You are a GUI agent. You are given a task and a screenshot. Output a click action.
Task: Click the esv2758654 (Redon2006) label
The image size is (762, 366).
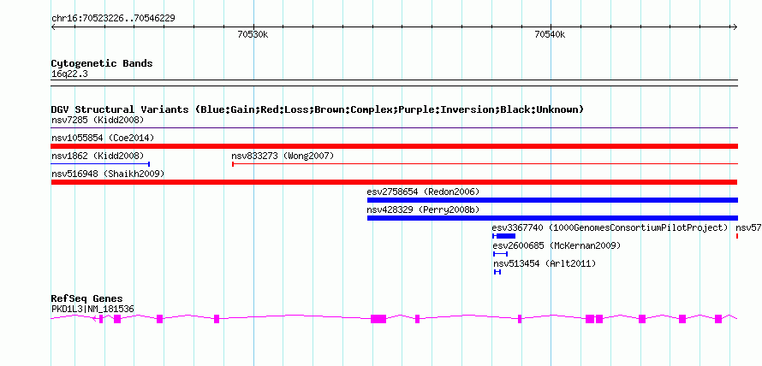tap(423, 192)
